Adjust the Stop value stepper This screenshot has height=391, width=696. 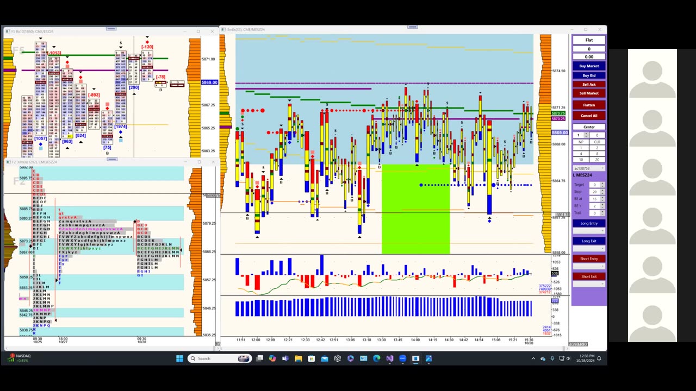tap(602, 192)
